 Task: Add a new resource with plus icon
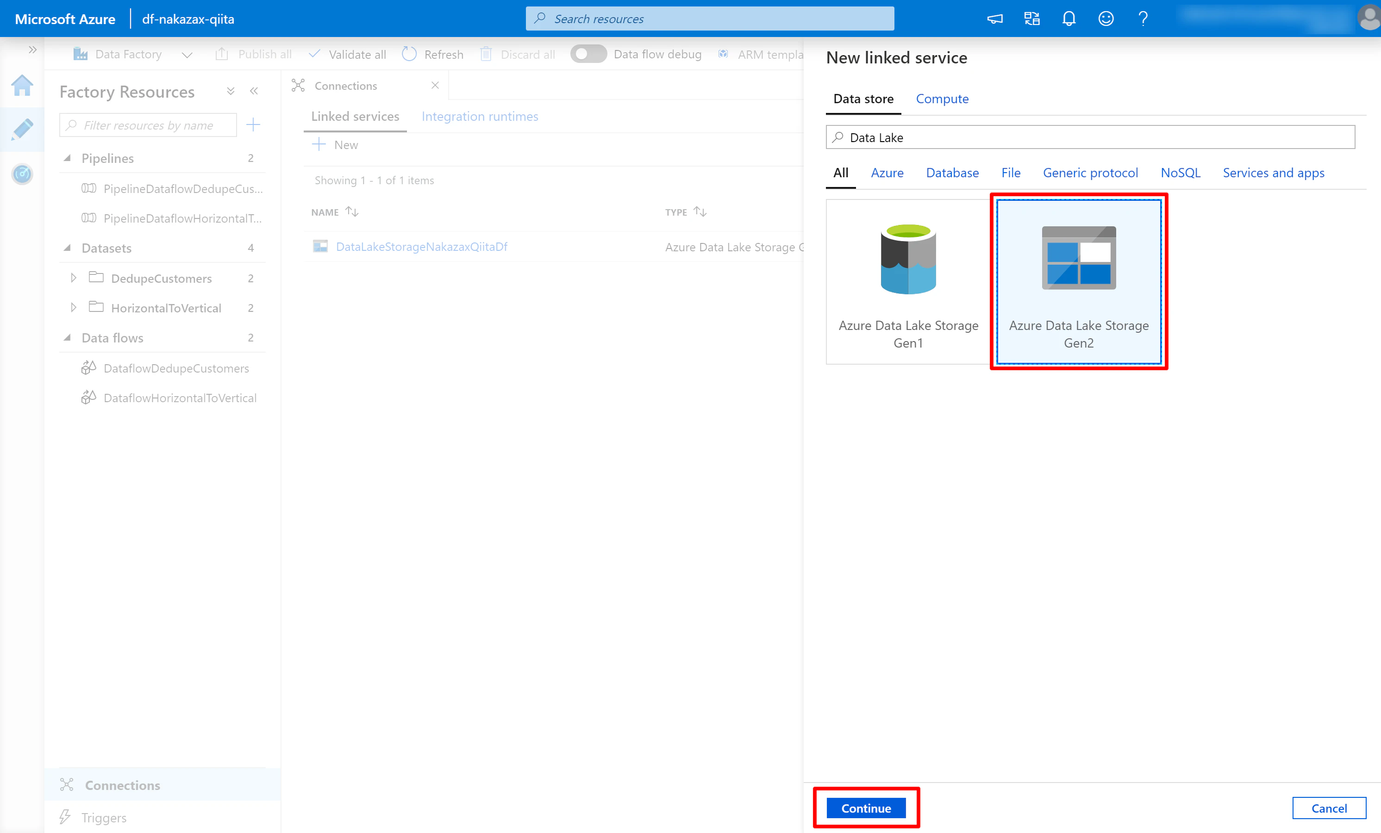[x=253, y=125]
